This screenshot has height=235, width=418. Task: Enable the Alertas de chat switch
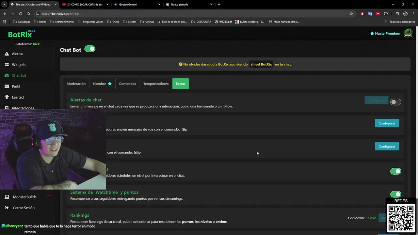[x=395, y=102]
